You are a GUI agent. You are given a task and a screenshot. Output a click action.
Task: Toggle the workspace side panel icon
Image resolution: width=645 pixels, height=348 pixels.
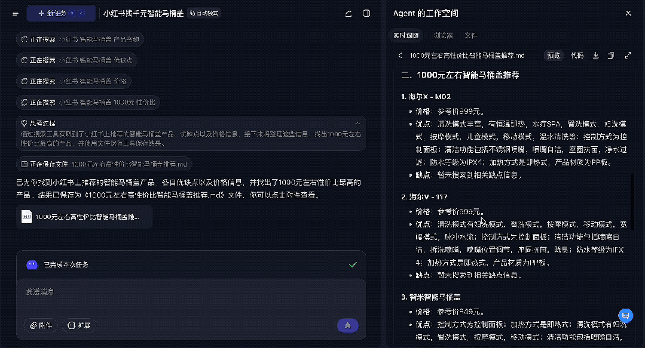coord(366,14)
